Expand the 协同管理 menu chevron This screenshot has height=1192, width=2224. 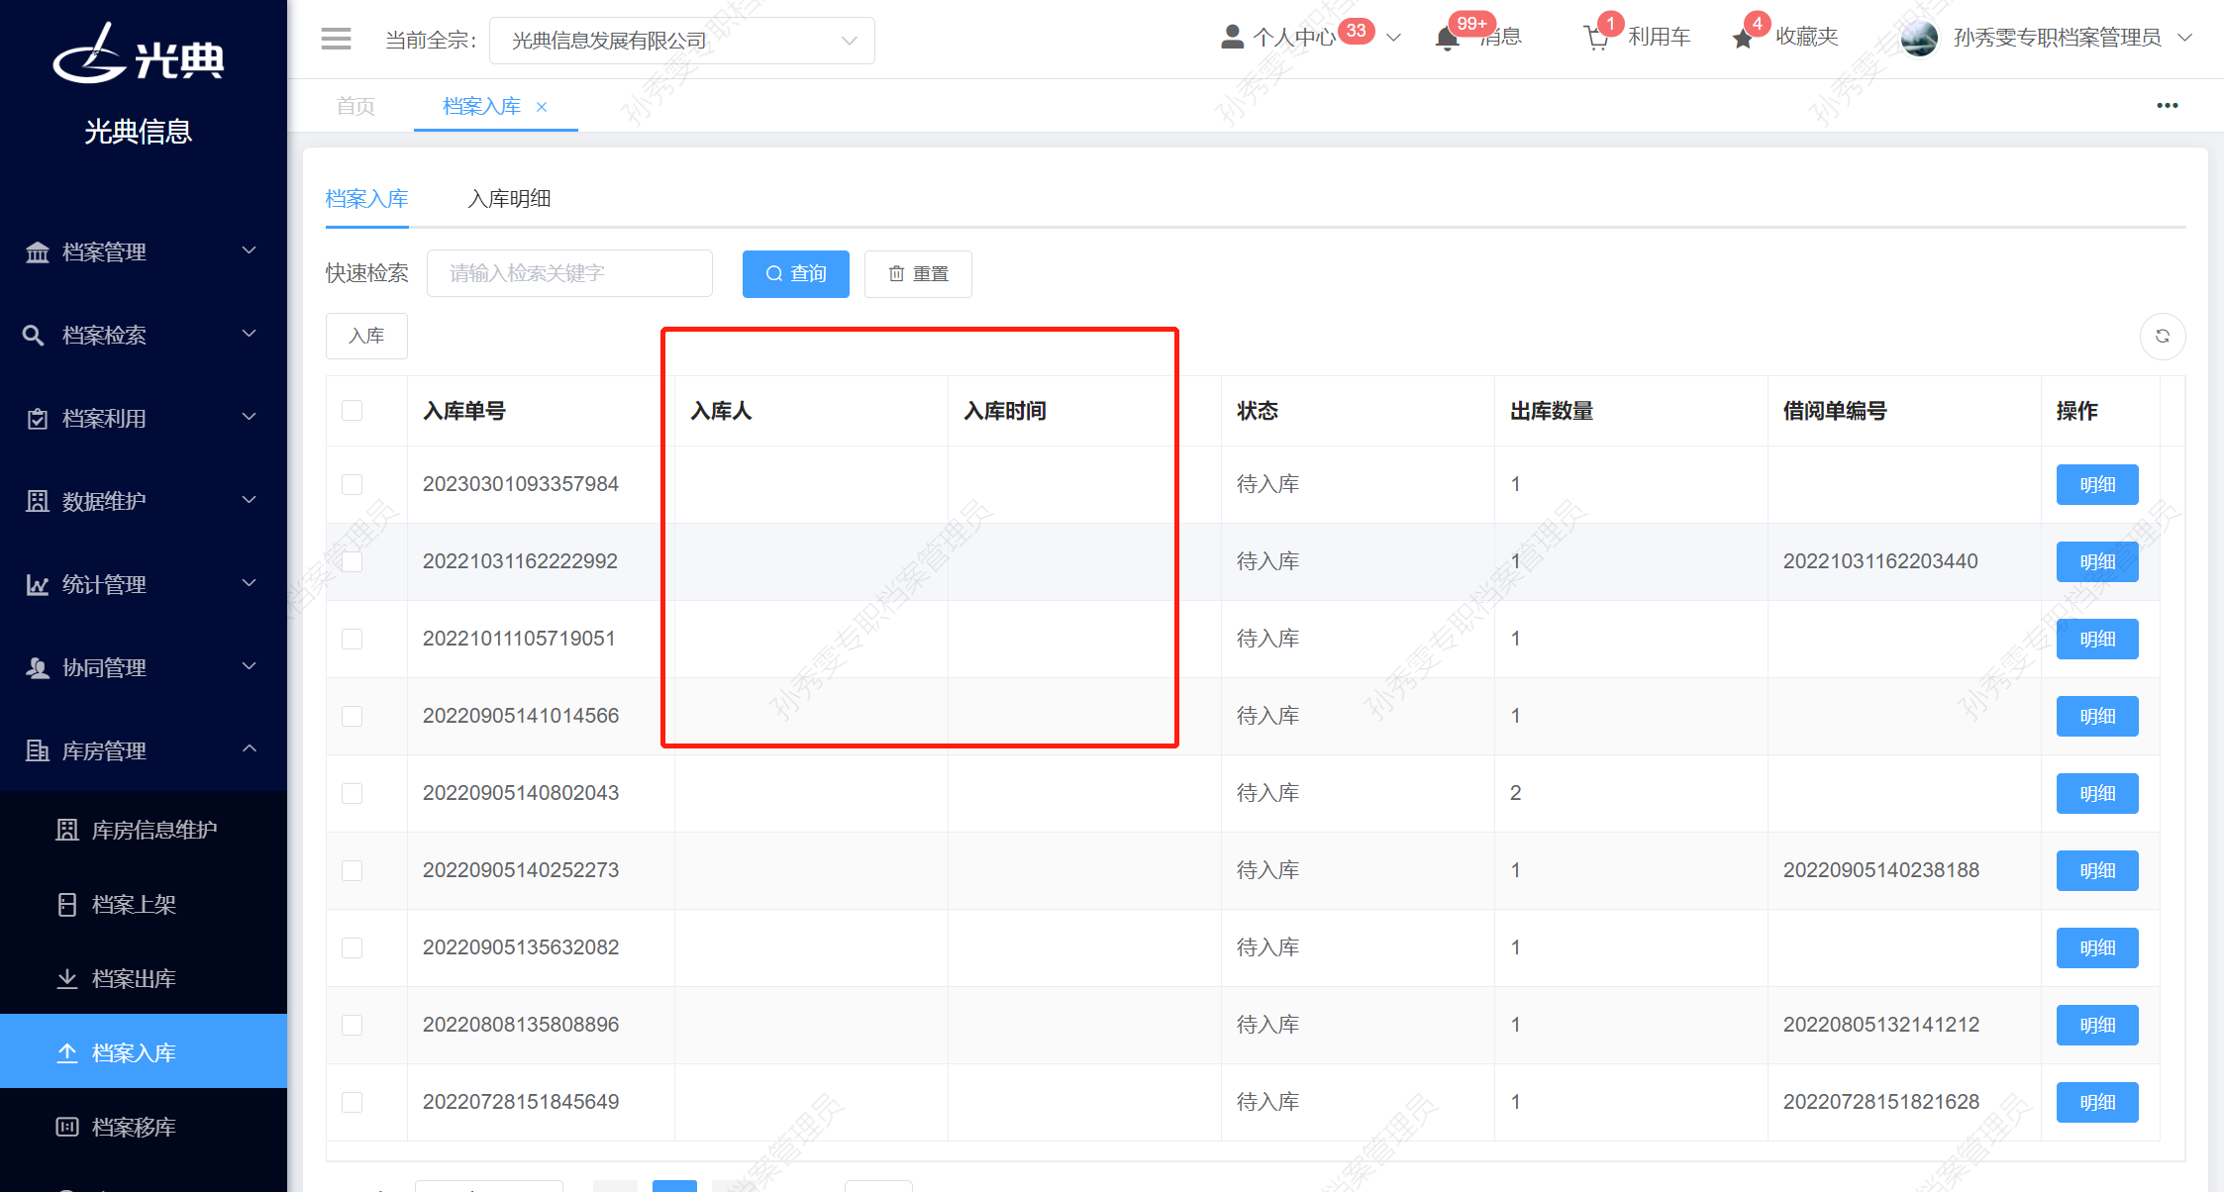click(250, 666)
